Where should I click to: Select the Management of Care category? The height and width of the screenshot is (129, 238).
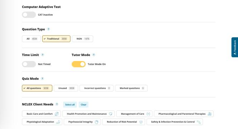pyautogui.click(x=134, y=114)
